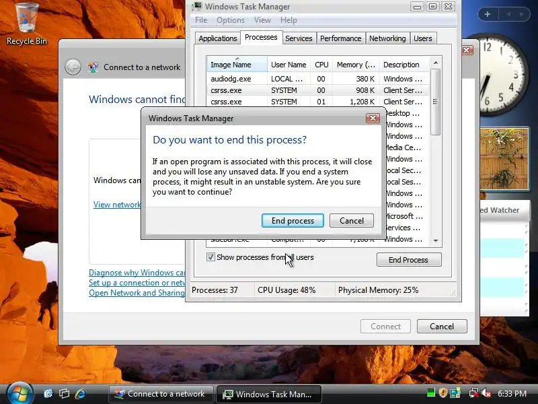Click the Switch between windows icon
This screenshot has height=404, width=538.
[x=64, y=394]
